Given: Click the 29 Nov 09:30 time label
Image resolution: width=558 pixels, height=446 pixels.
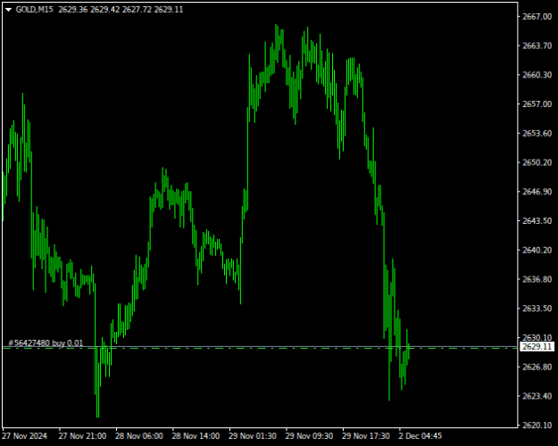Looking at the screenshot, I should coord(309,436).
